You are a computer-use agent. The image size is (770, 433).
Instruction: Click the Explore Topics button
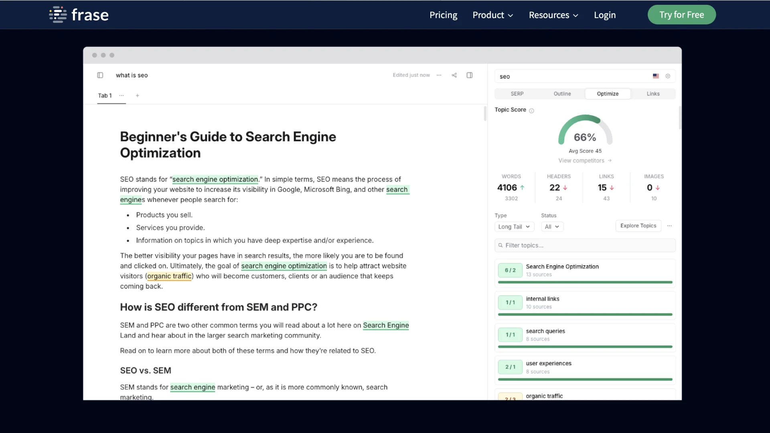[x=638, y=226]
